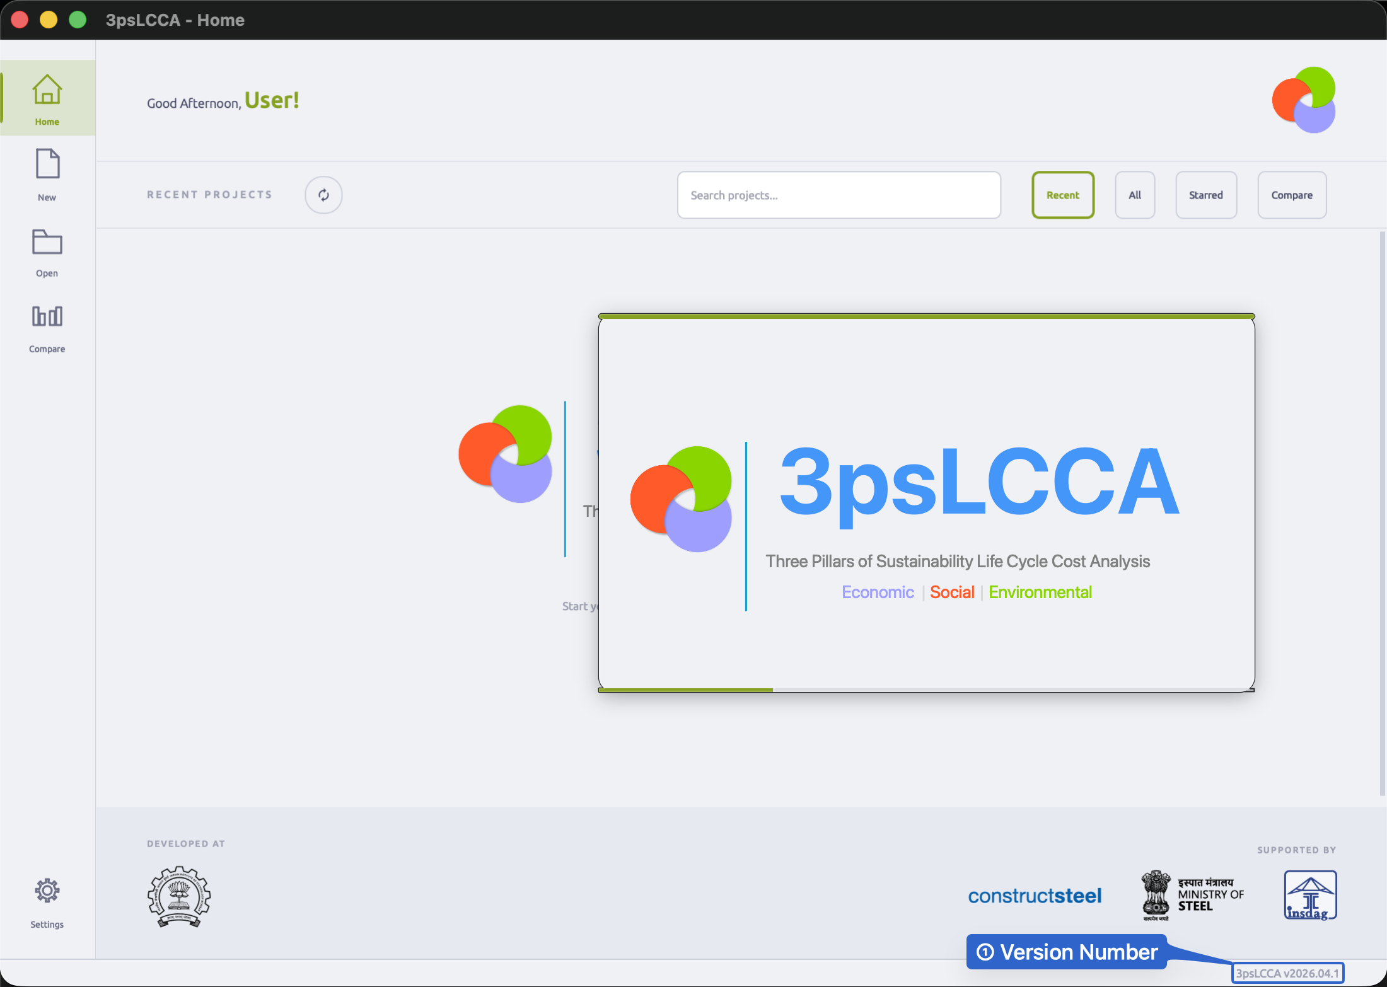Select the All filter tab
Screen dimensions: 1387x987
pyautogui.click(x=1135, y=195)
